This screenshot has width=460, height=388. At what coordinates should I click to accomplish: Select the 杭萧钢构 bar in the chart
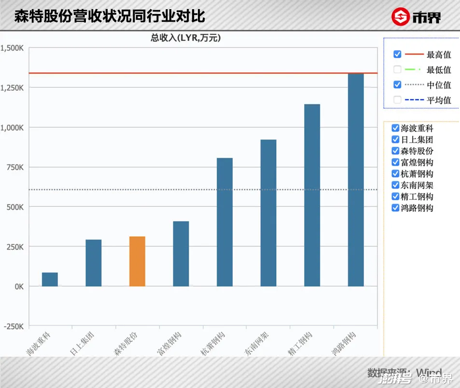(x=225, y=222)
